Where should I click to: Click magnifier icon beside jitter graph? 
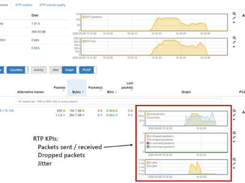[x=234, y=160]
